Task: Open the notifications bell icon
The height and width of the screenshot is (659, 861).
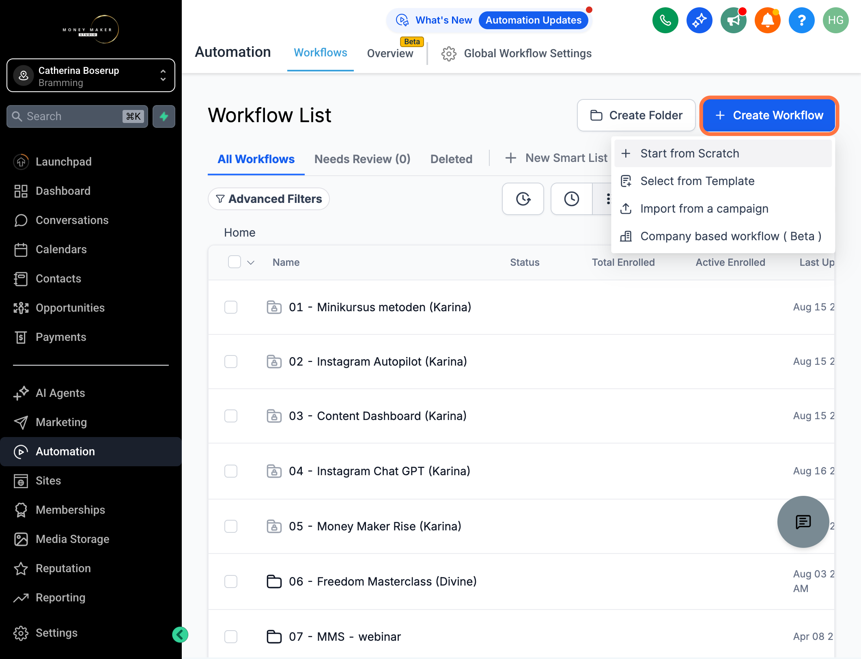Action: tap(767, 20)
